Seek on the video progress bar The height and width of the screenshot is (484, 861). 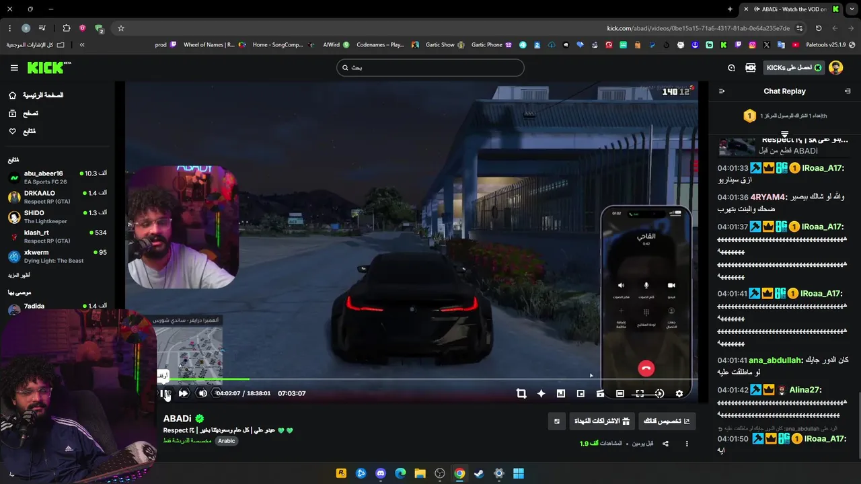click(428, 379)
